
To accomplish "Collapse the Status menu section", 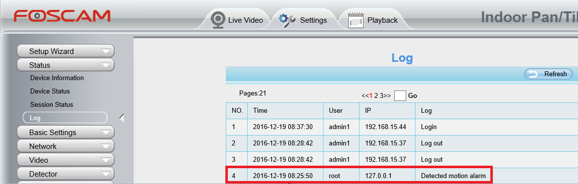I will (106, 65).
